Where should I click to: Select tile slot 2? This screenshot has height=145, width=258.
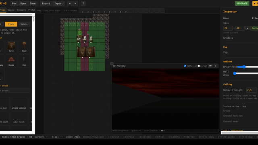pyautogui.click(x=87, y=10)
